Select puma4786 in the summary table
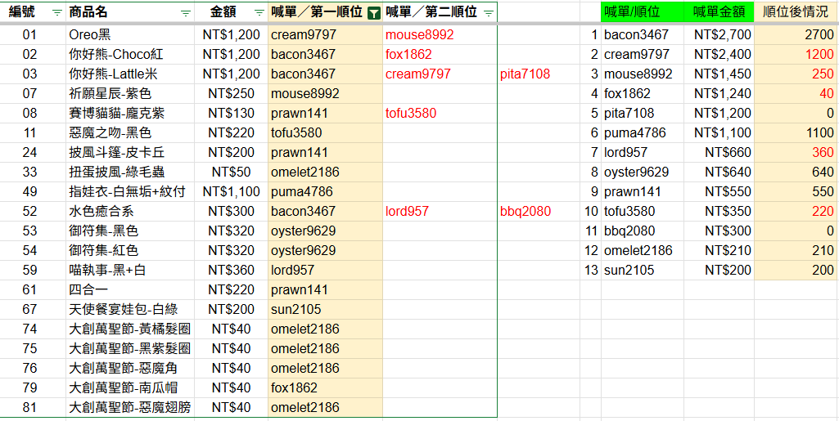 pos(635,133)
